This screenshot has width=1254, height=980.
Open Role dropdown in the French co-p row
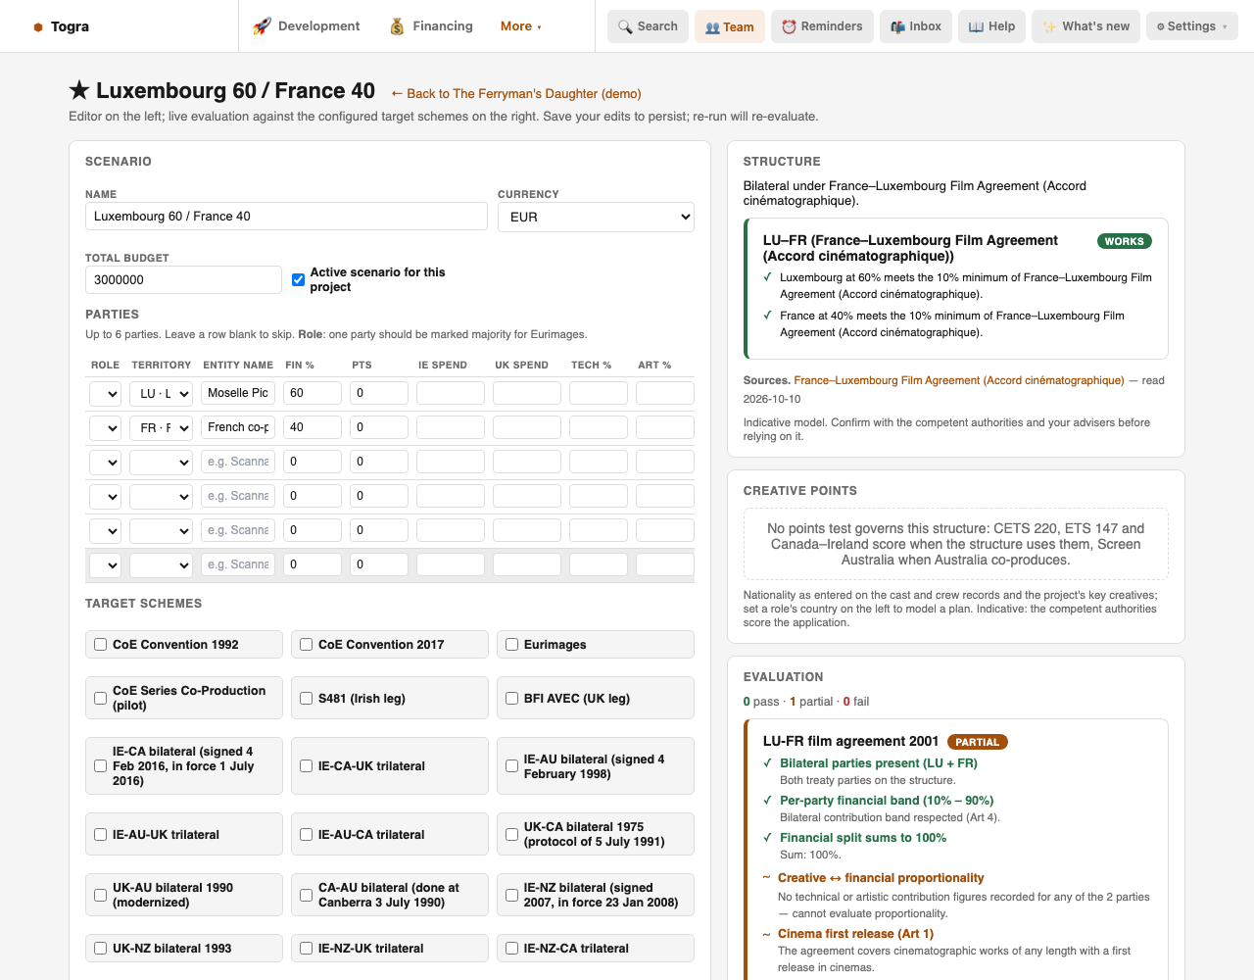point(105,427)
